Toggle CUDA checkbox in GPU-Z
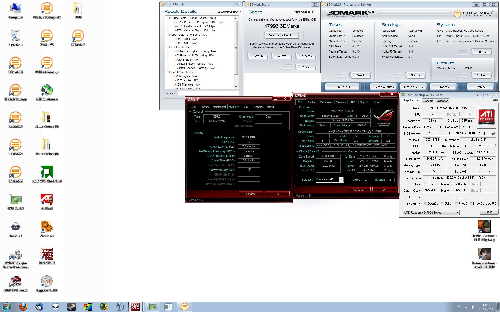500x312 pixels. (x=441, y=204)
